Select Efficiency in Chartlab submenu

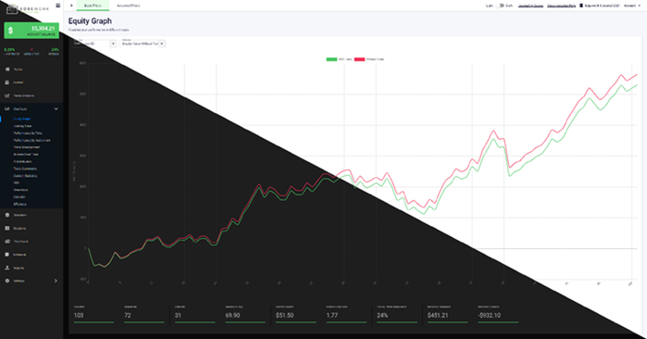point(20,204)
